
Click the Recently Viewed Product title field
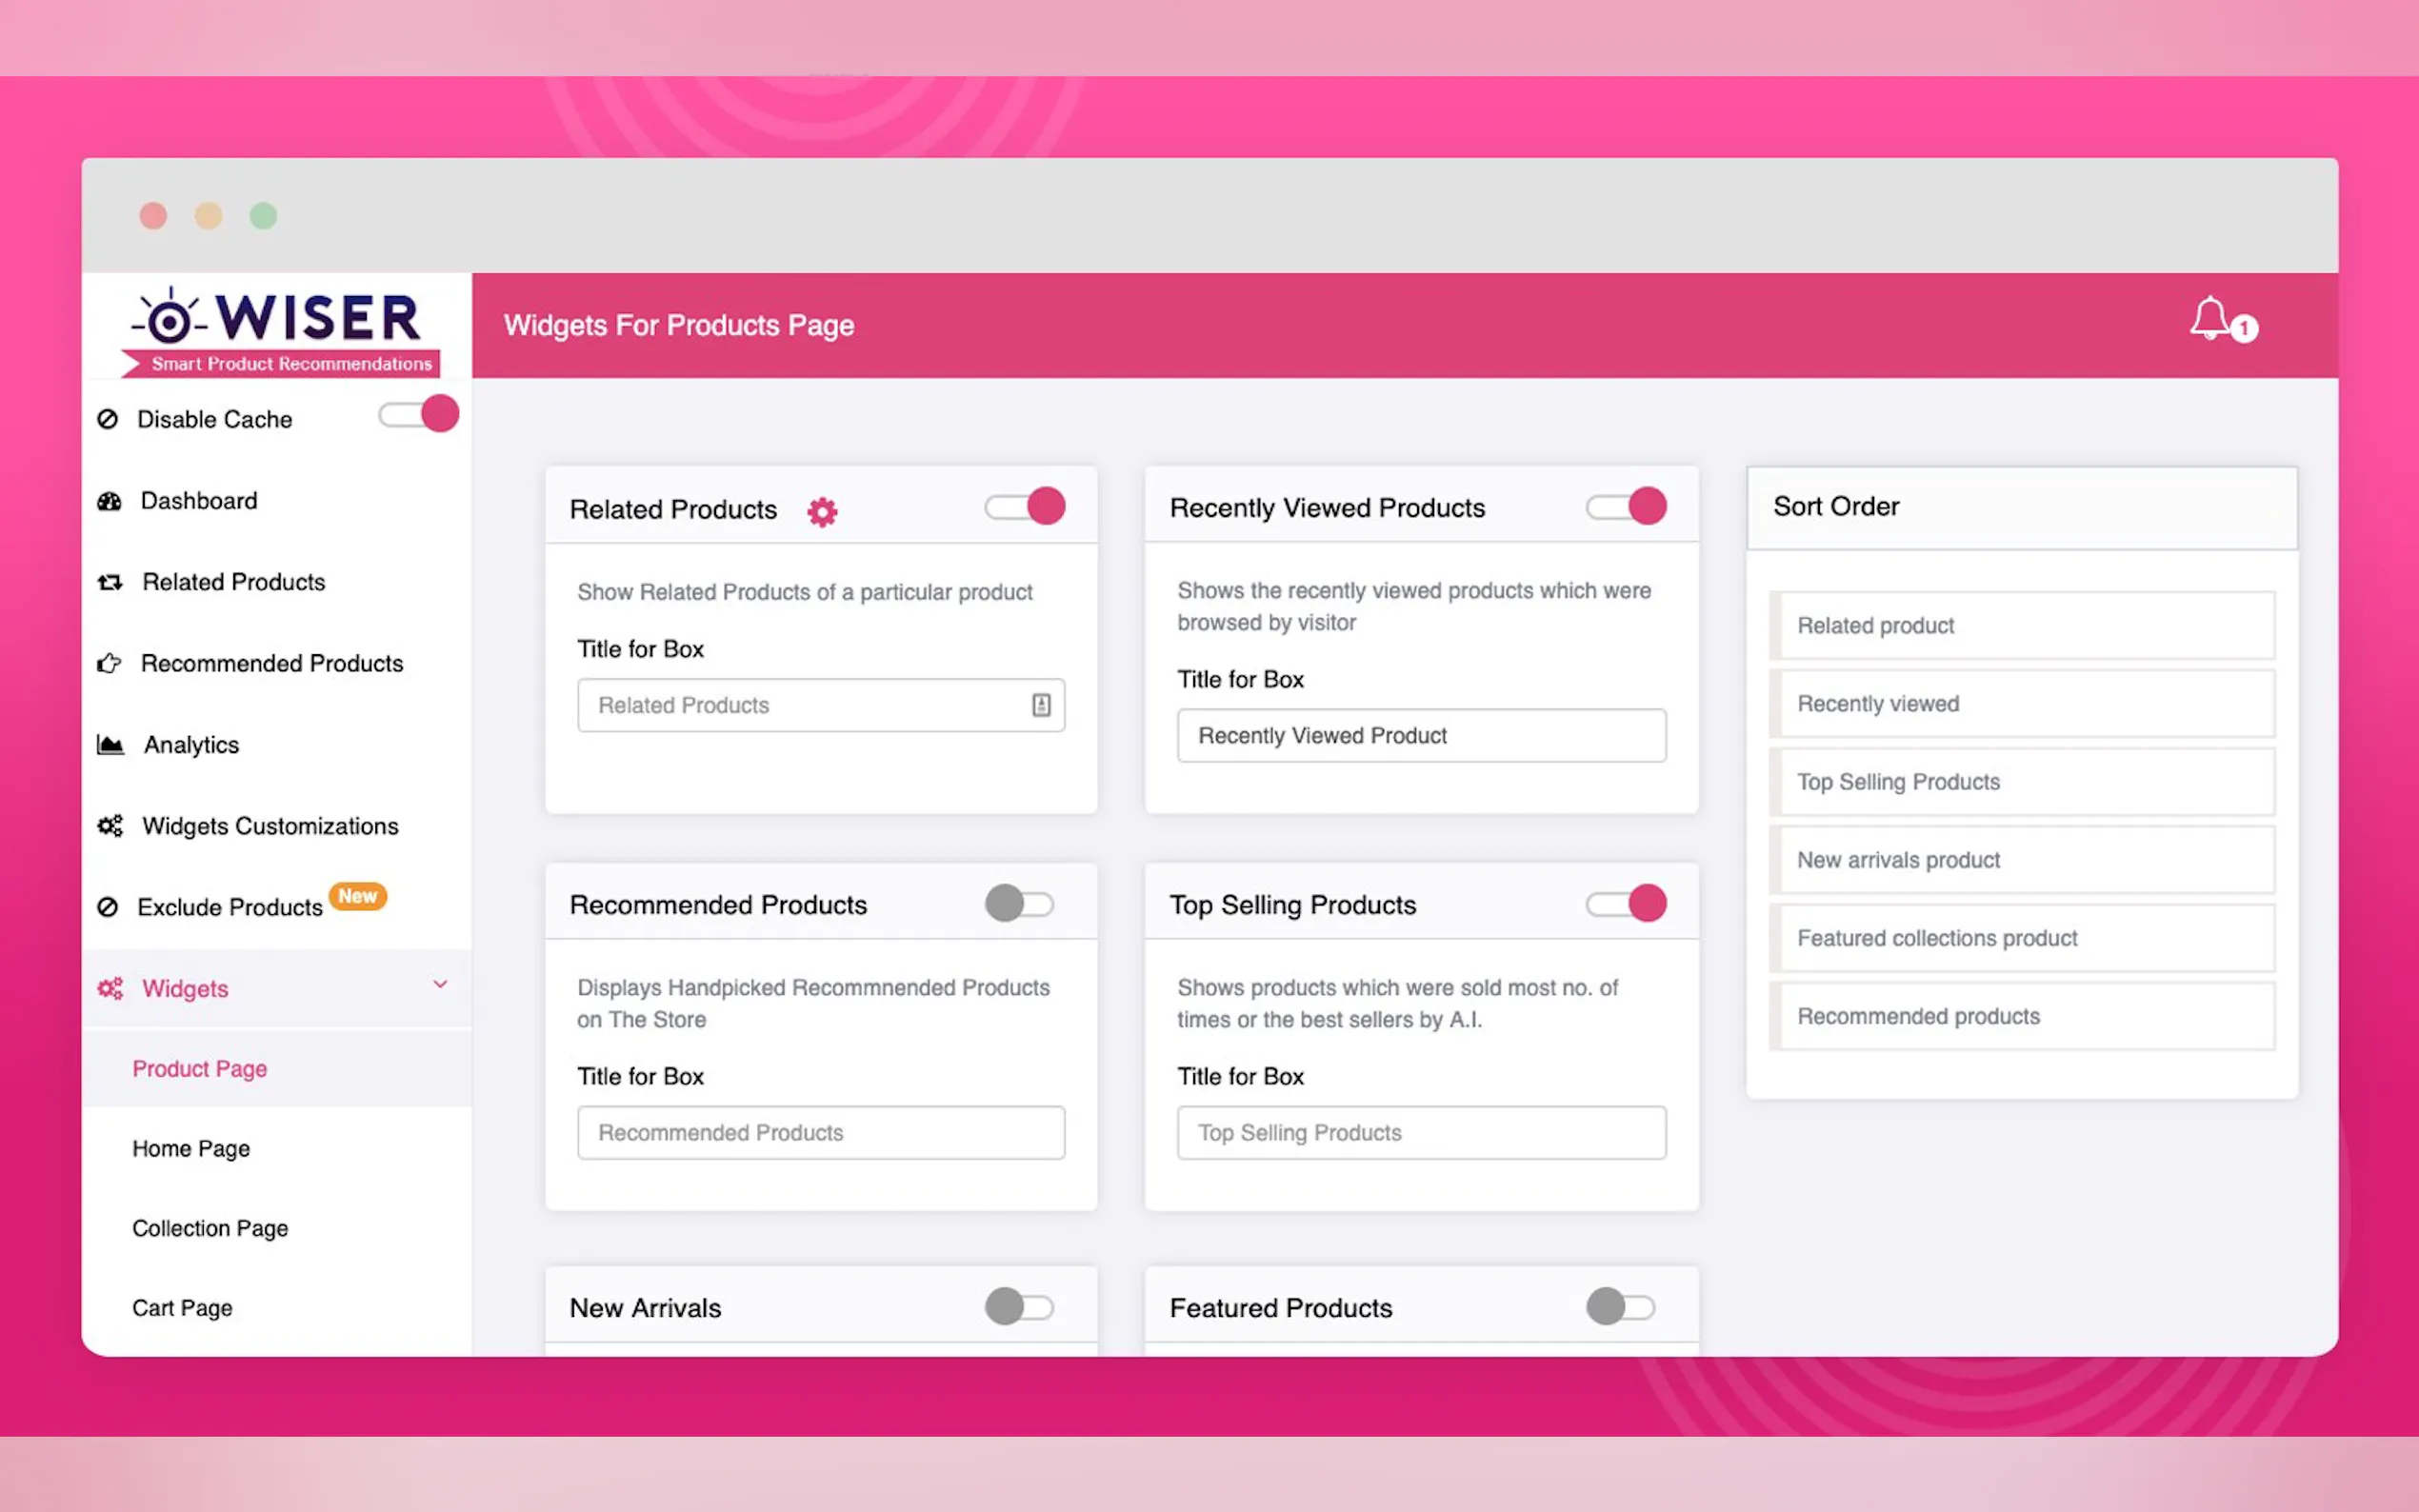1421,736
